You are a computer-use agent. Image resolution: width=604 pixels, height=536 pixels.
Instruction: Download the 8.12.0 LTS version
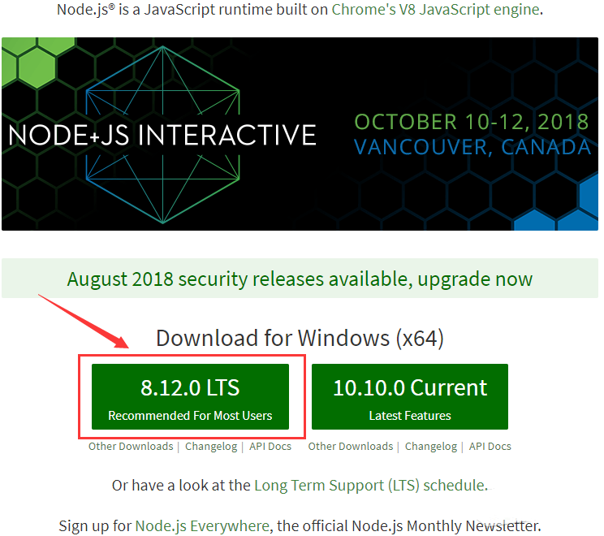pos(190,396)
